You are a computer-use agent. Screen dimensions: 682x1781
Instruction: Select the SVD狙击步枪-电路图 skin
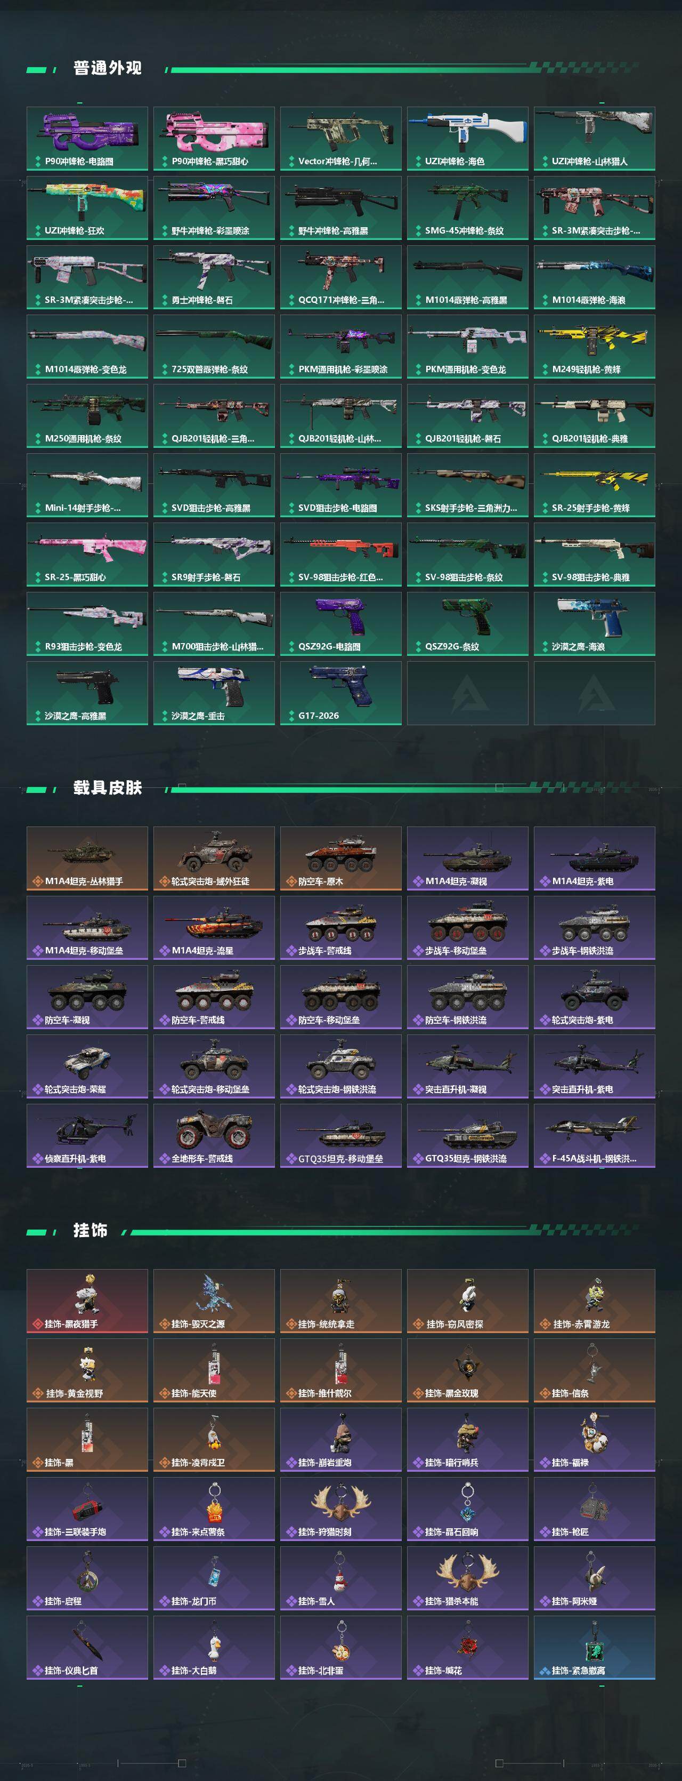[x=340, y=485]
